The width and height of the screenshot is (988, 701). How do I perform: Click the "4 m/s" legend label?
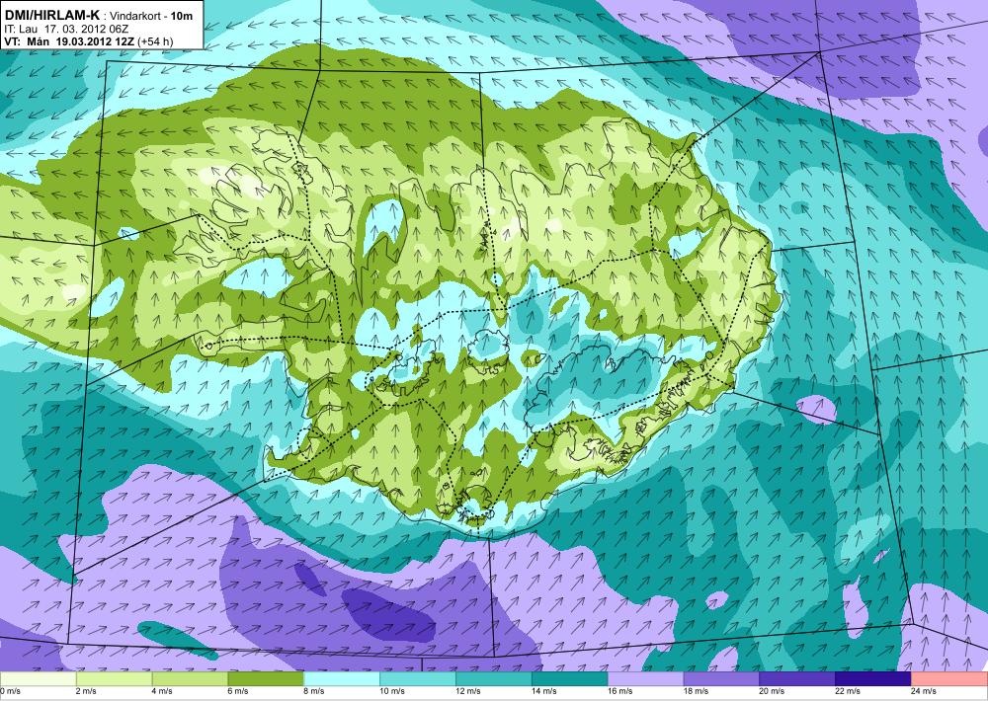pos(162,691)
